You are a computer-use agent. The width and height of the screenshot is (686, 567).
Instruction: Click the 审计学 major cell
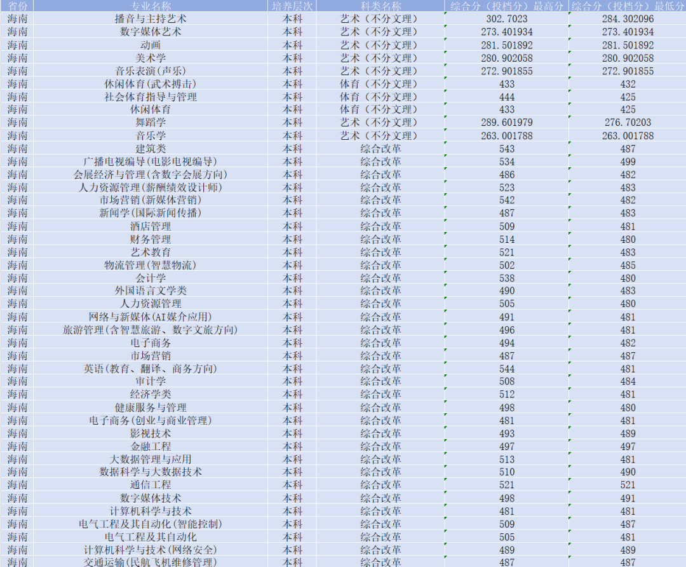[151, 381]
